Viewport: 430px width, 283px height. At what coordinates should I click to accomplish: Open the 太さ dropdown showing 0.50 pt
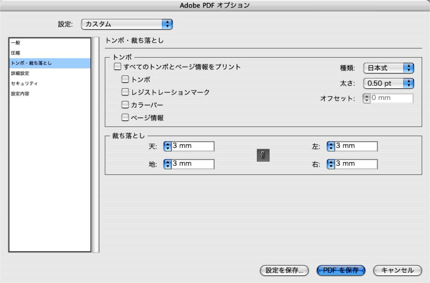point(388,83)
